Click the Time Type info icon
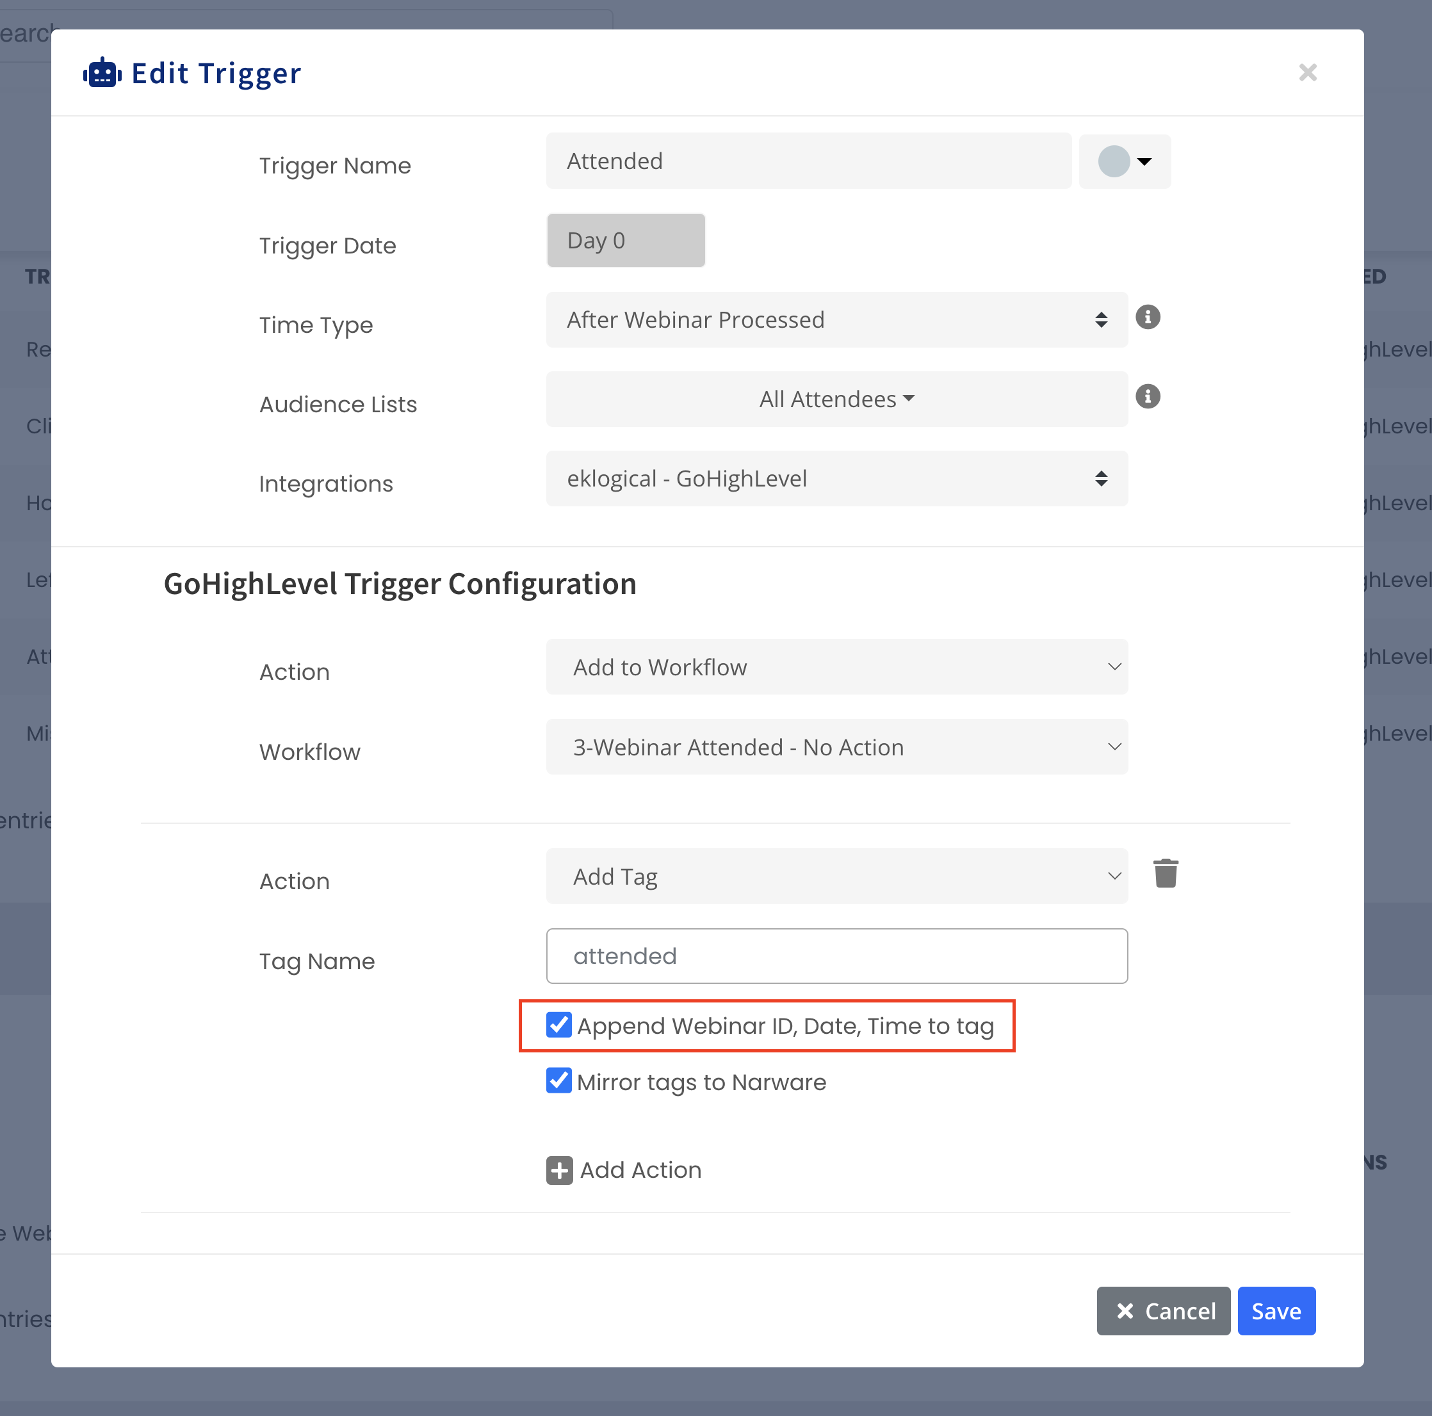 (x=1148, y=317)
